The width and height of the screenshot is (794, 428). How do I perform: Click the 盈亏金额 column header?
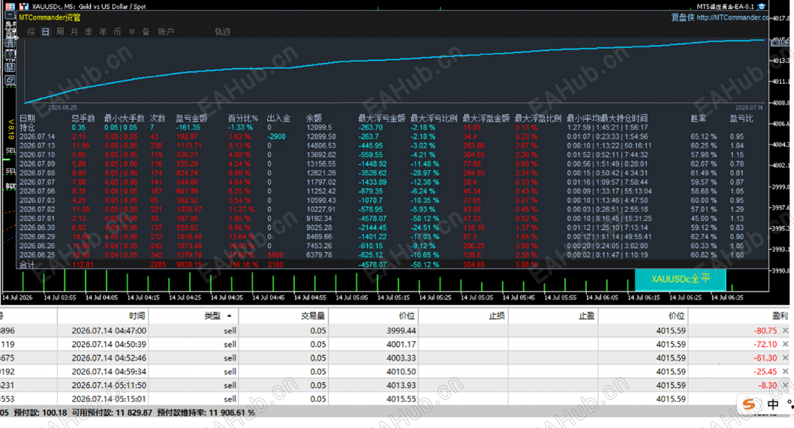click(x=191, y=118)
